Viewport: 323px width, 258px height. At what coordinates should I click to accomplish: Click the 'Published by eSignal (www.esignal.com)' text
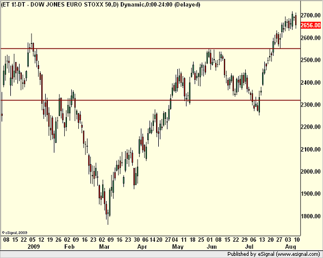[274, 254]
